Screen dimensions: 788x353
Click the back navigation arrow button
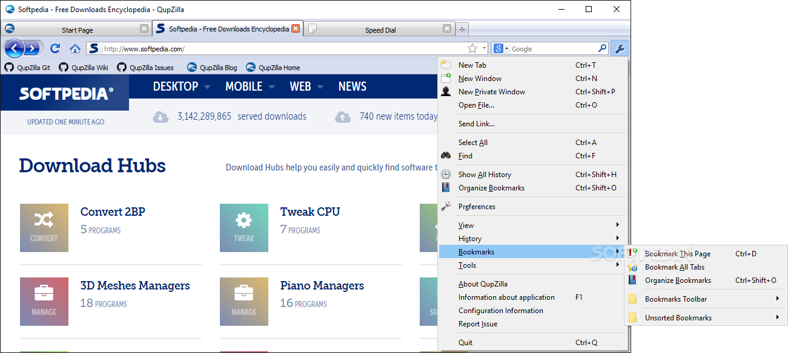[13, 49]
